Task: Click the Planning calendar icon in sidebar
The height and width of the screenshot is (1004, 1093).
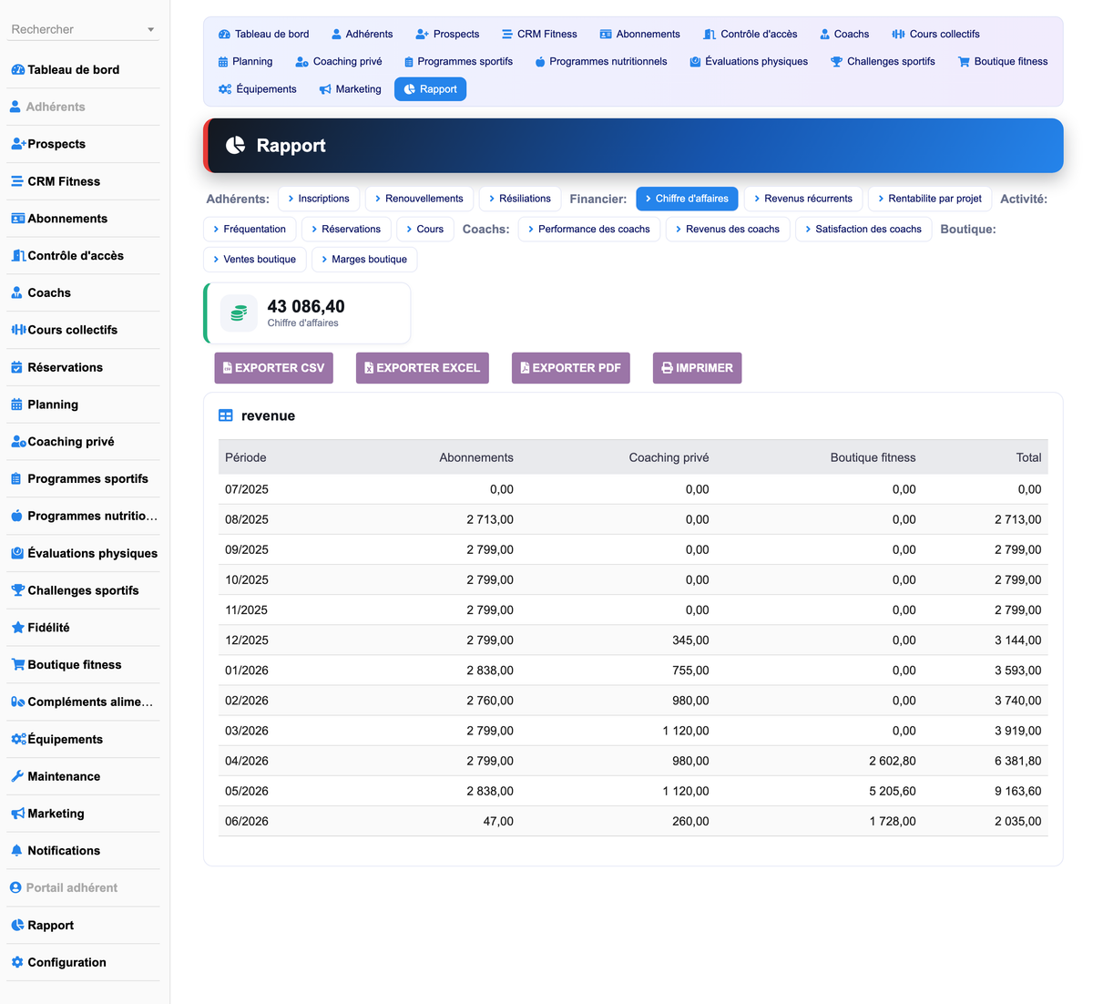Action: pyautogui.click(x=17, y=405)
